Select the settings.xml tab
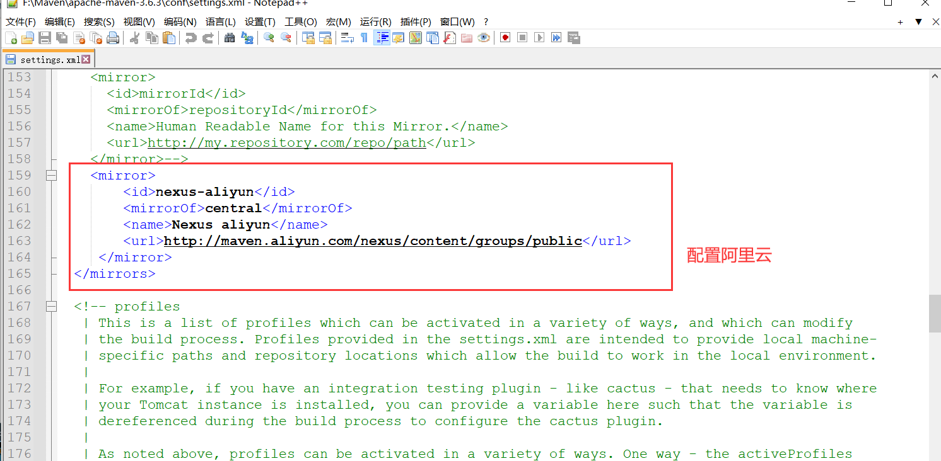 click(48, 60)
